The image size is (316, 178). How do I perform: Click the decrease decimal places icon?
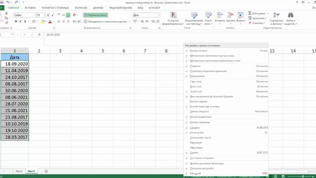[x=158, y=21]
